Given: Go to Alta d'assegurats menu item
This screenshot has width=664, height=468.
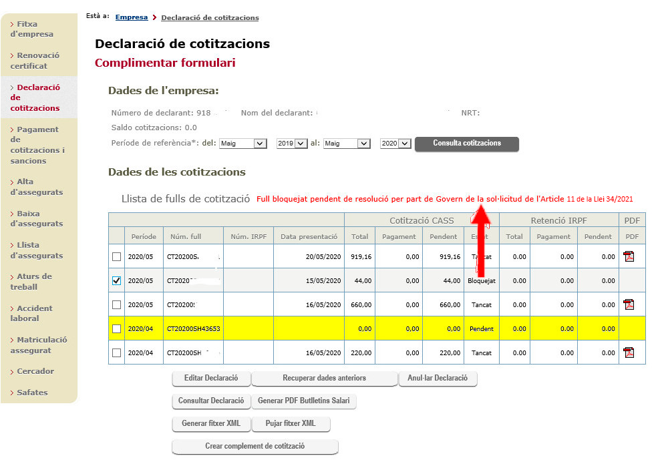Looking at the screenshot, I should [x=37, y=187].
